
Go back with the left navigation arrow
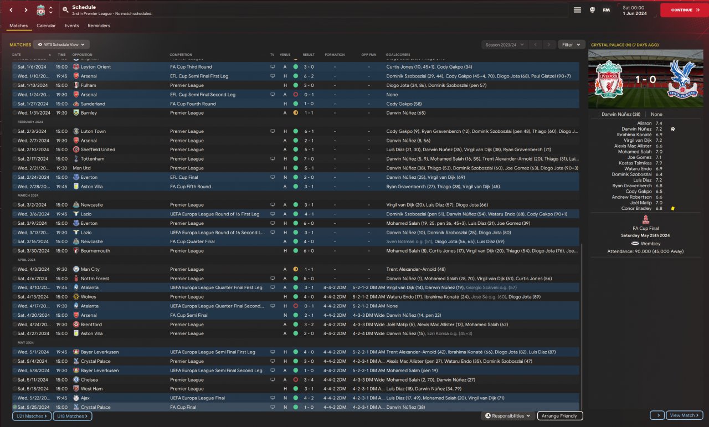click(12, 10)
